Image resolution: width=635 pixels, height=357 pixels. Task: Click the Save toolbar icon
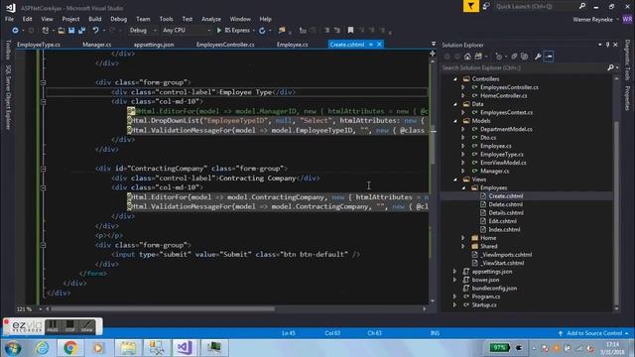[x=71, y=31]
